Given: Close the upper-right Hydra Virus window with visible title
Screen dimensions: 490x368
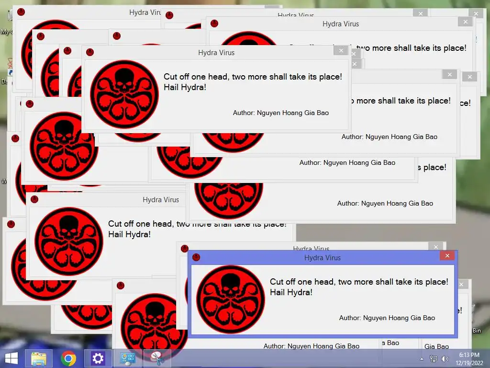Looking at the screenshot, I should (x=465, y=22).
